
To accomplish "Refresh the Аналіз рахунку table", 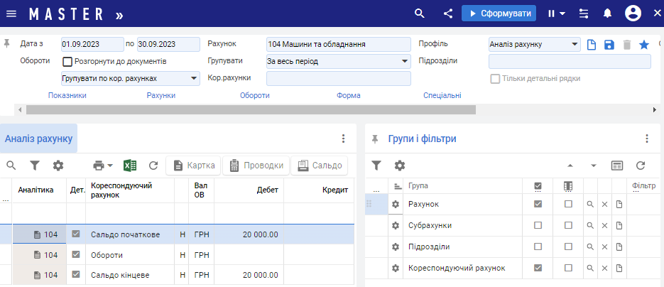I will coord(153,166).
